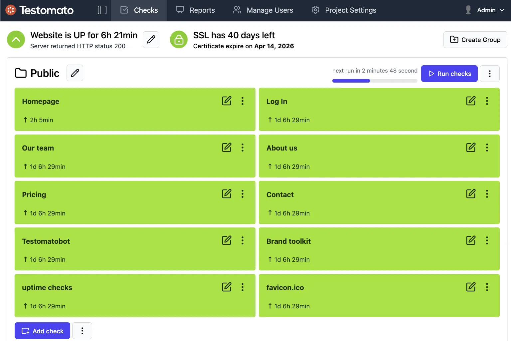This screenshot has height=341, width=511.
Task: Edit the favicon.ico check
Action: 471,287
